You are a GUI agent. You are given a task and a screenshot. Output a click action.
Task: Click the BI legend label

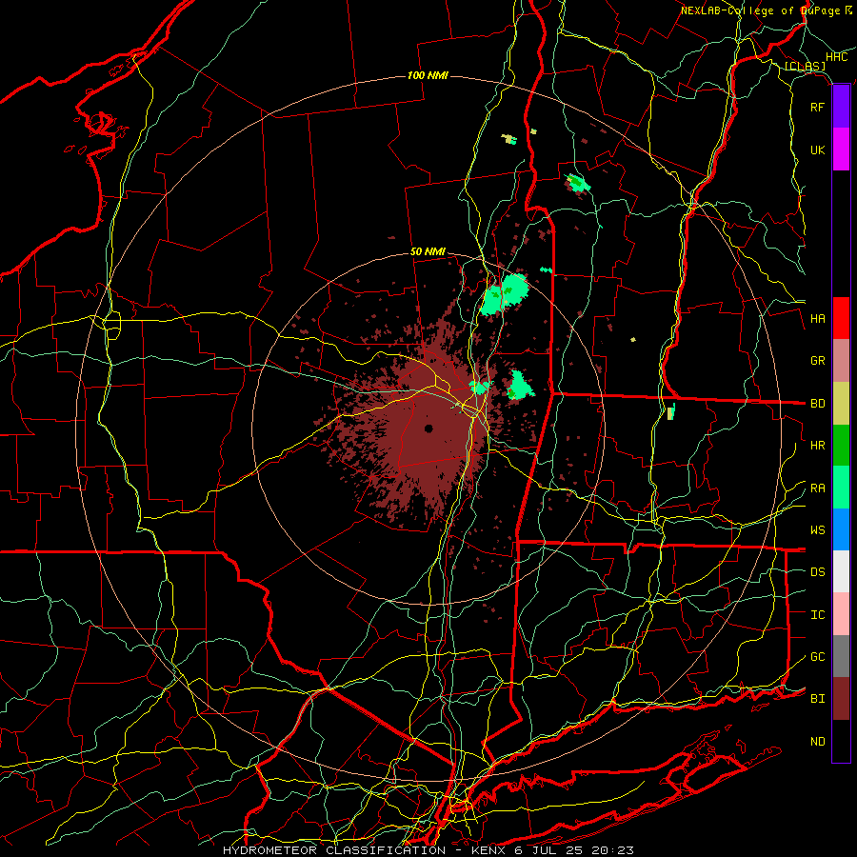pos(817,699)
